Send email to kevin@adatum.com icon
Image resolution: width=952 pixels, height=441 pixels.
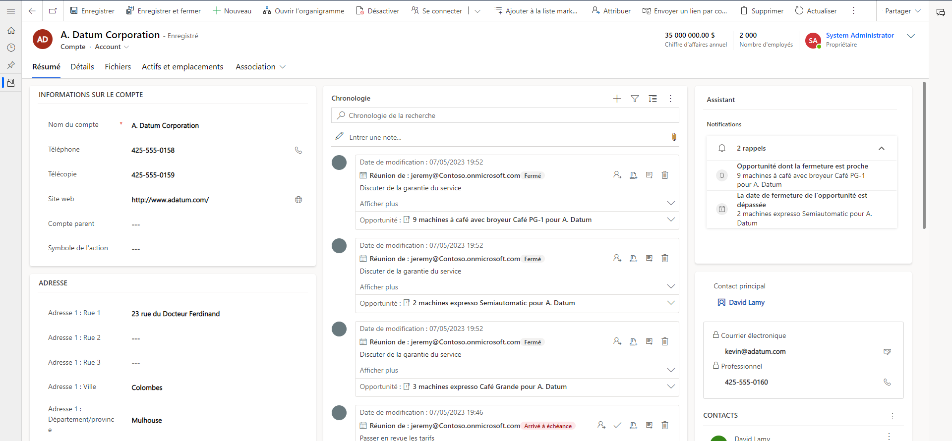(x=887, y=352)
